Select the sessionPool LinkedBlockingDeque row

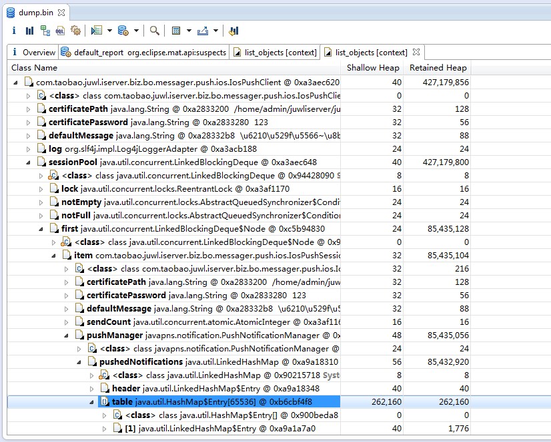click(239, 162)
